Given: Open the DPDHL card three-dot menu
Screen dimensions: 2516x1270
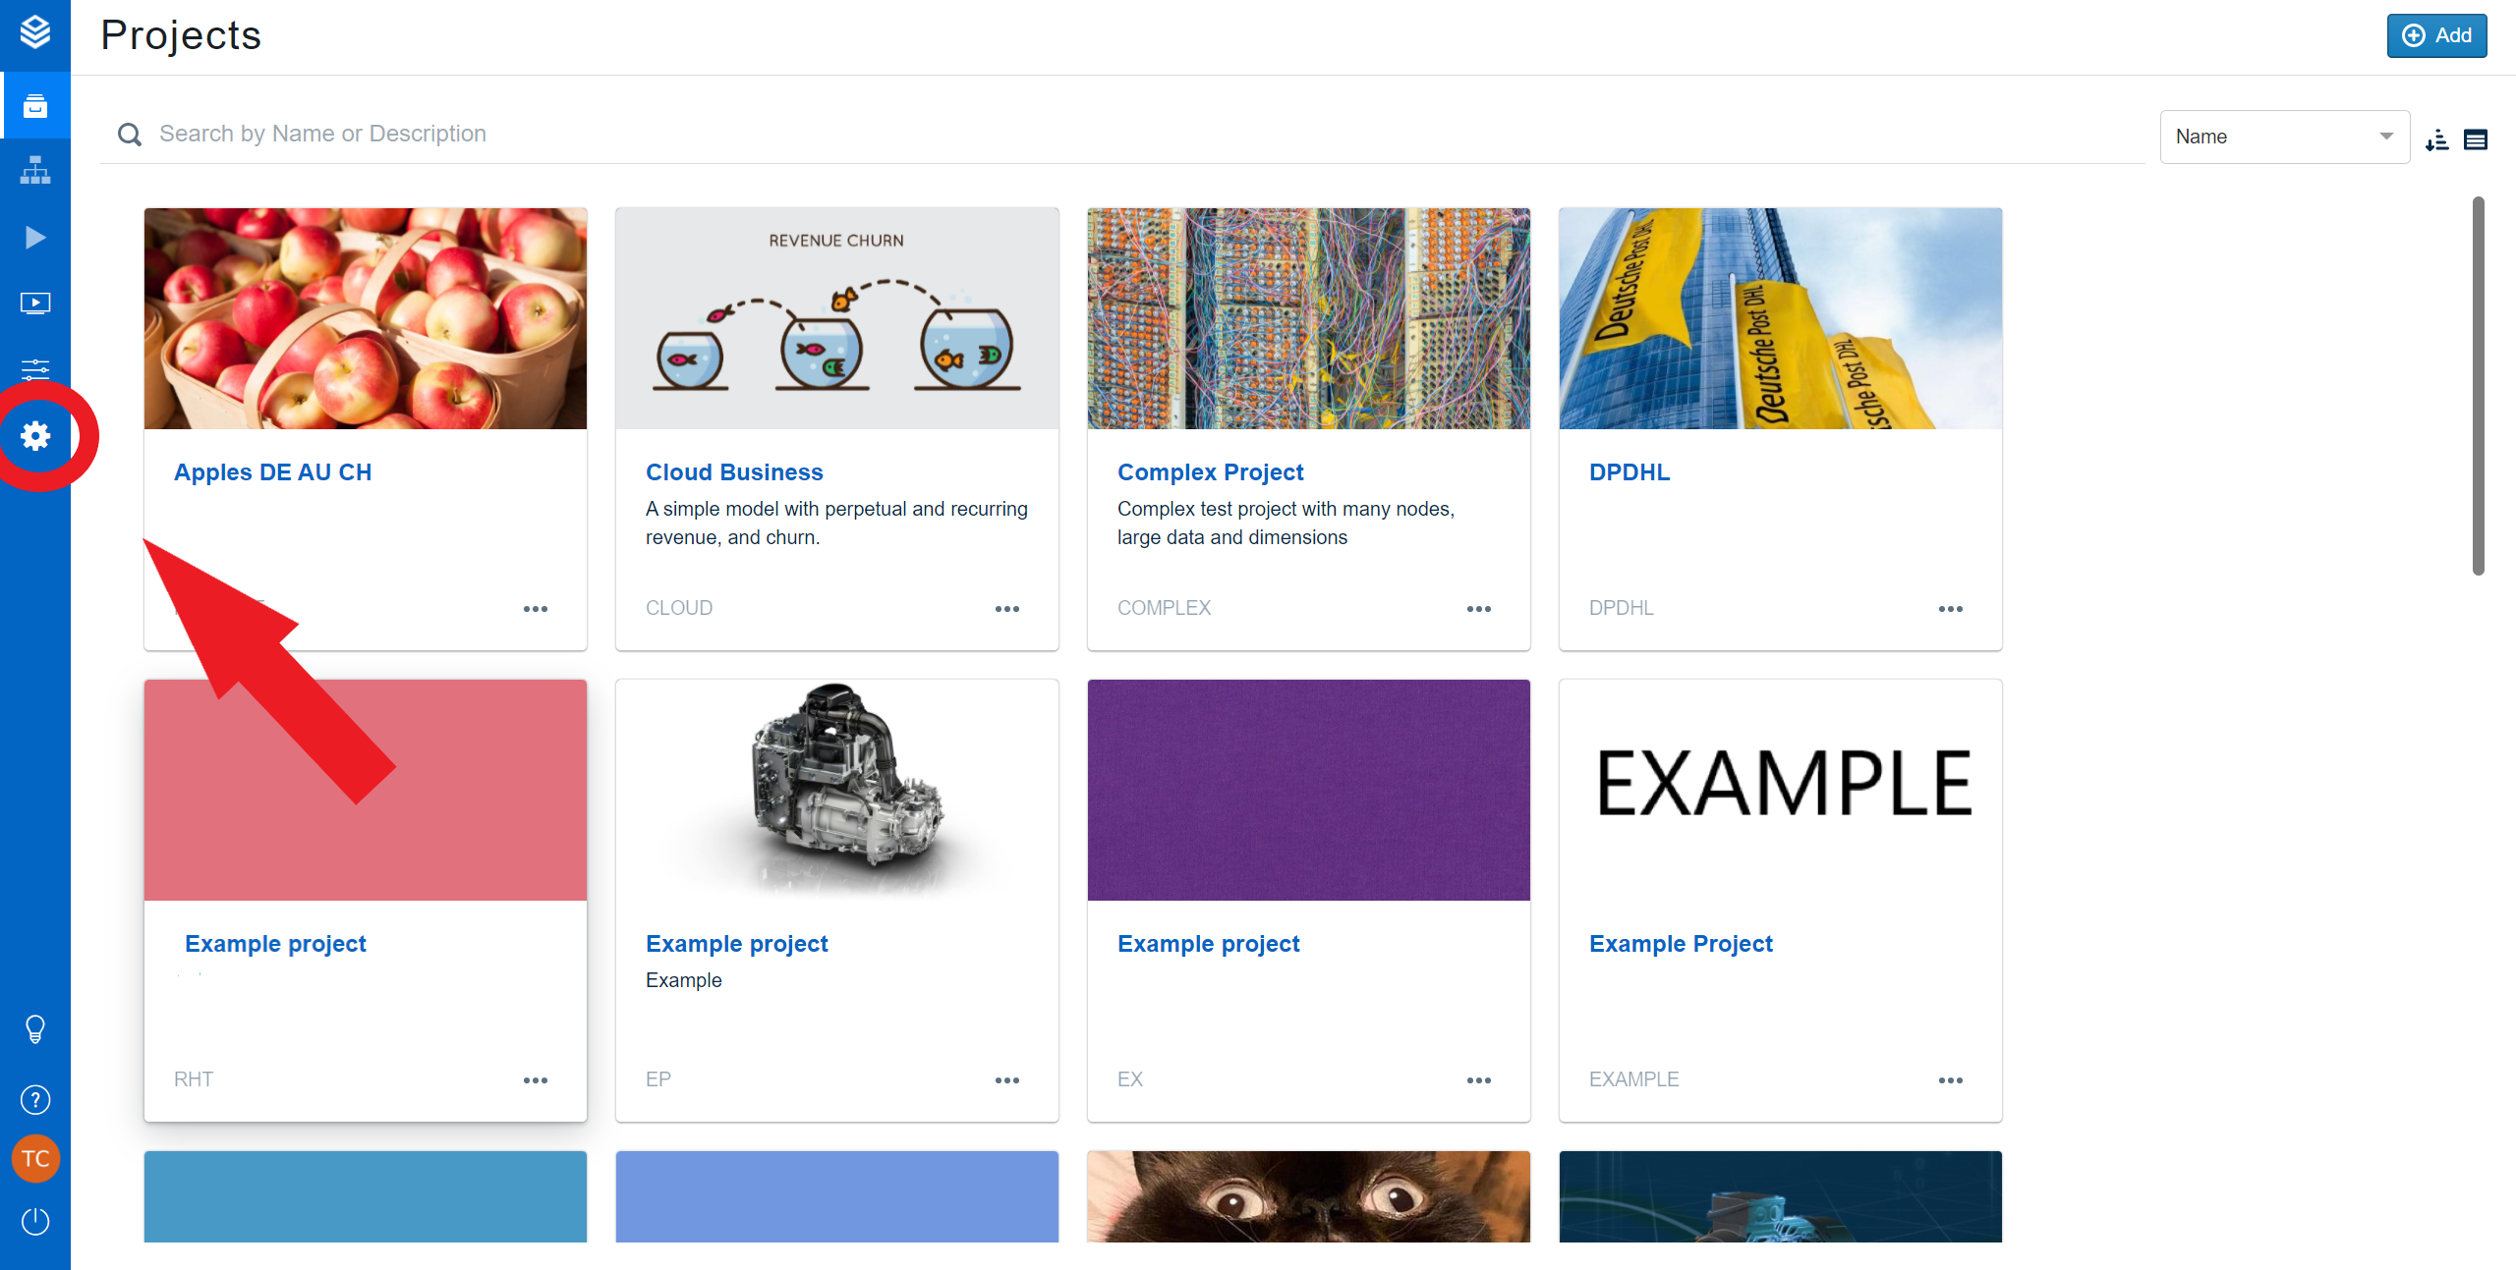Looking at the screenshot, I should (1950, 609).
